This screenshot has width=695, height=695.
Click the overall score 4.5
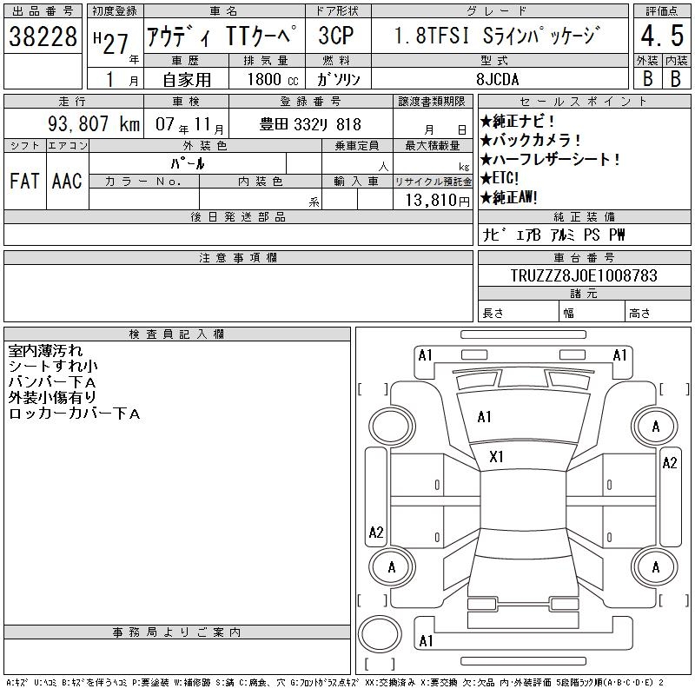[x=662, y=36]
